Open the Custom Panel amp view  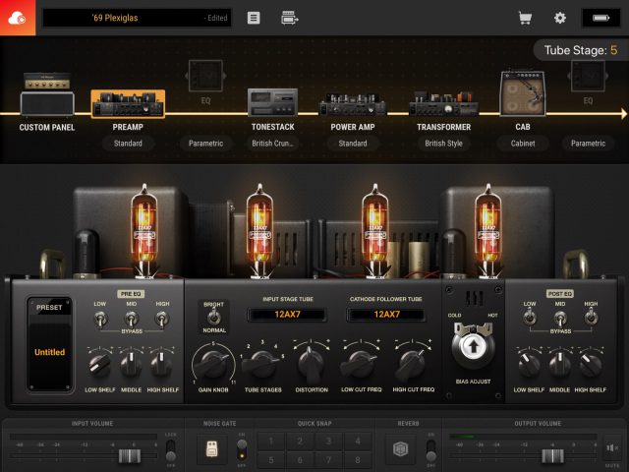[x=47, y=95]
